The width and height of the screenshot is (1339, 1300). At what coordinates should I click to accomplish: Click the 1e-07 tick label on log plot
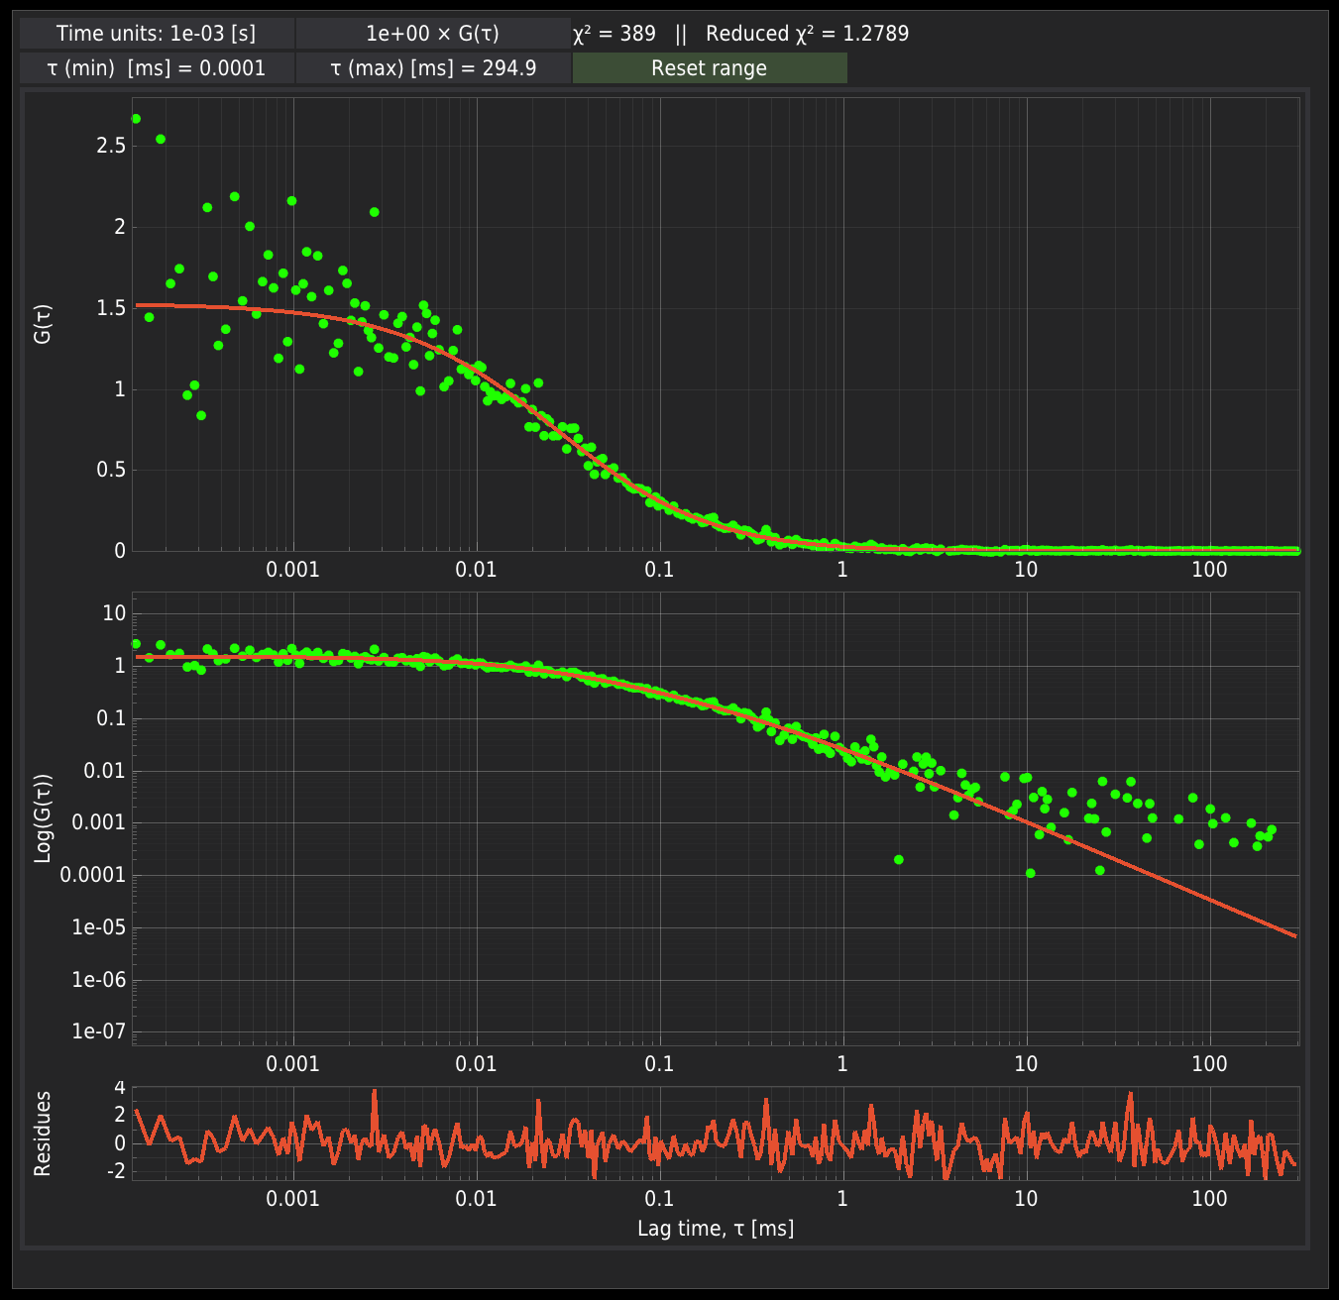(99, 1031)
